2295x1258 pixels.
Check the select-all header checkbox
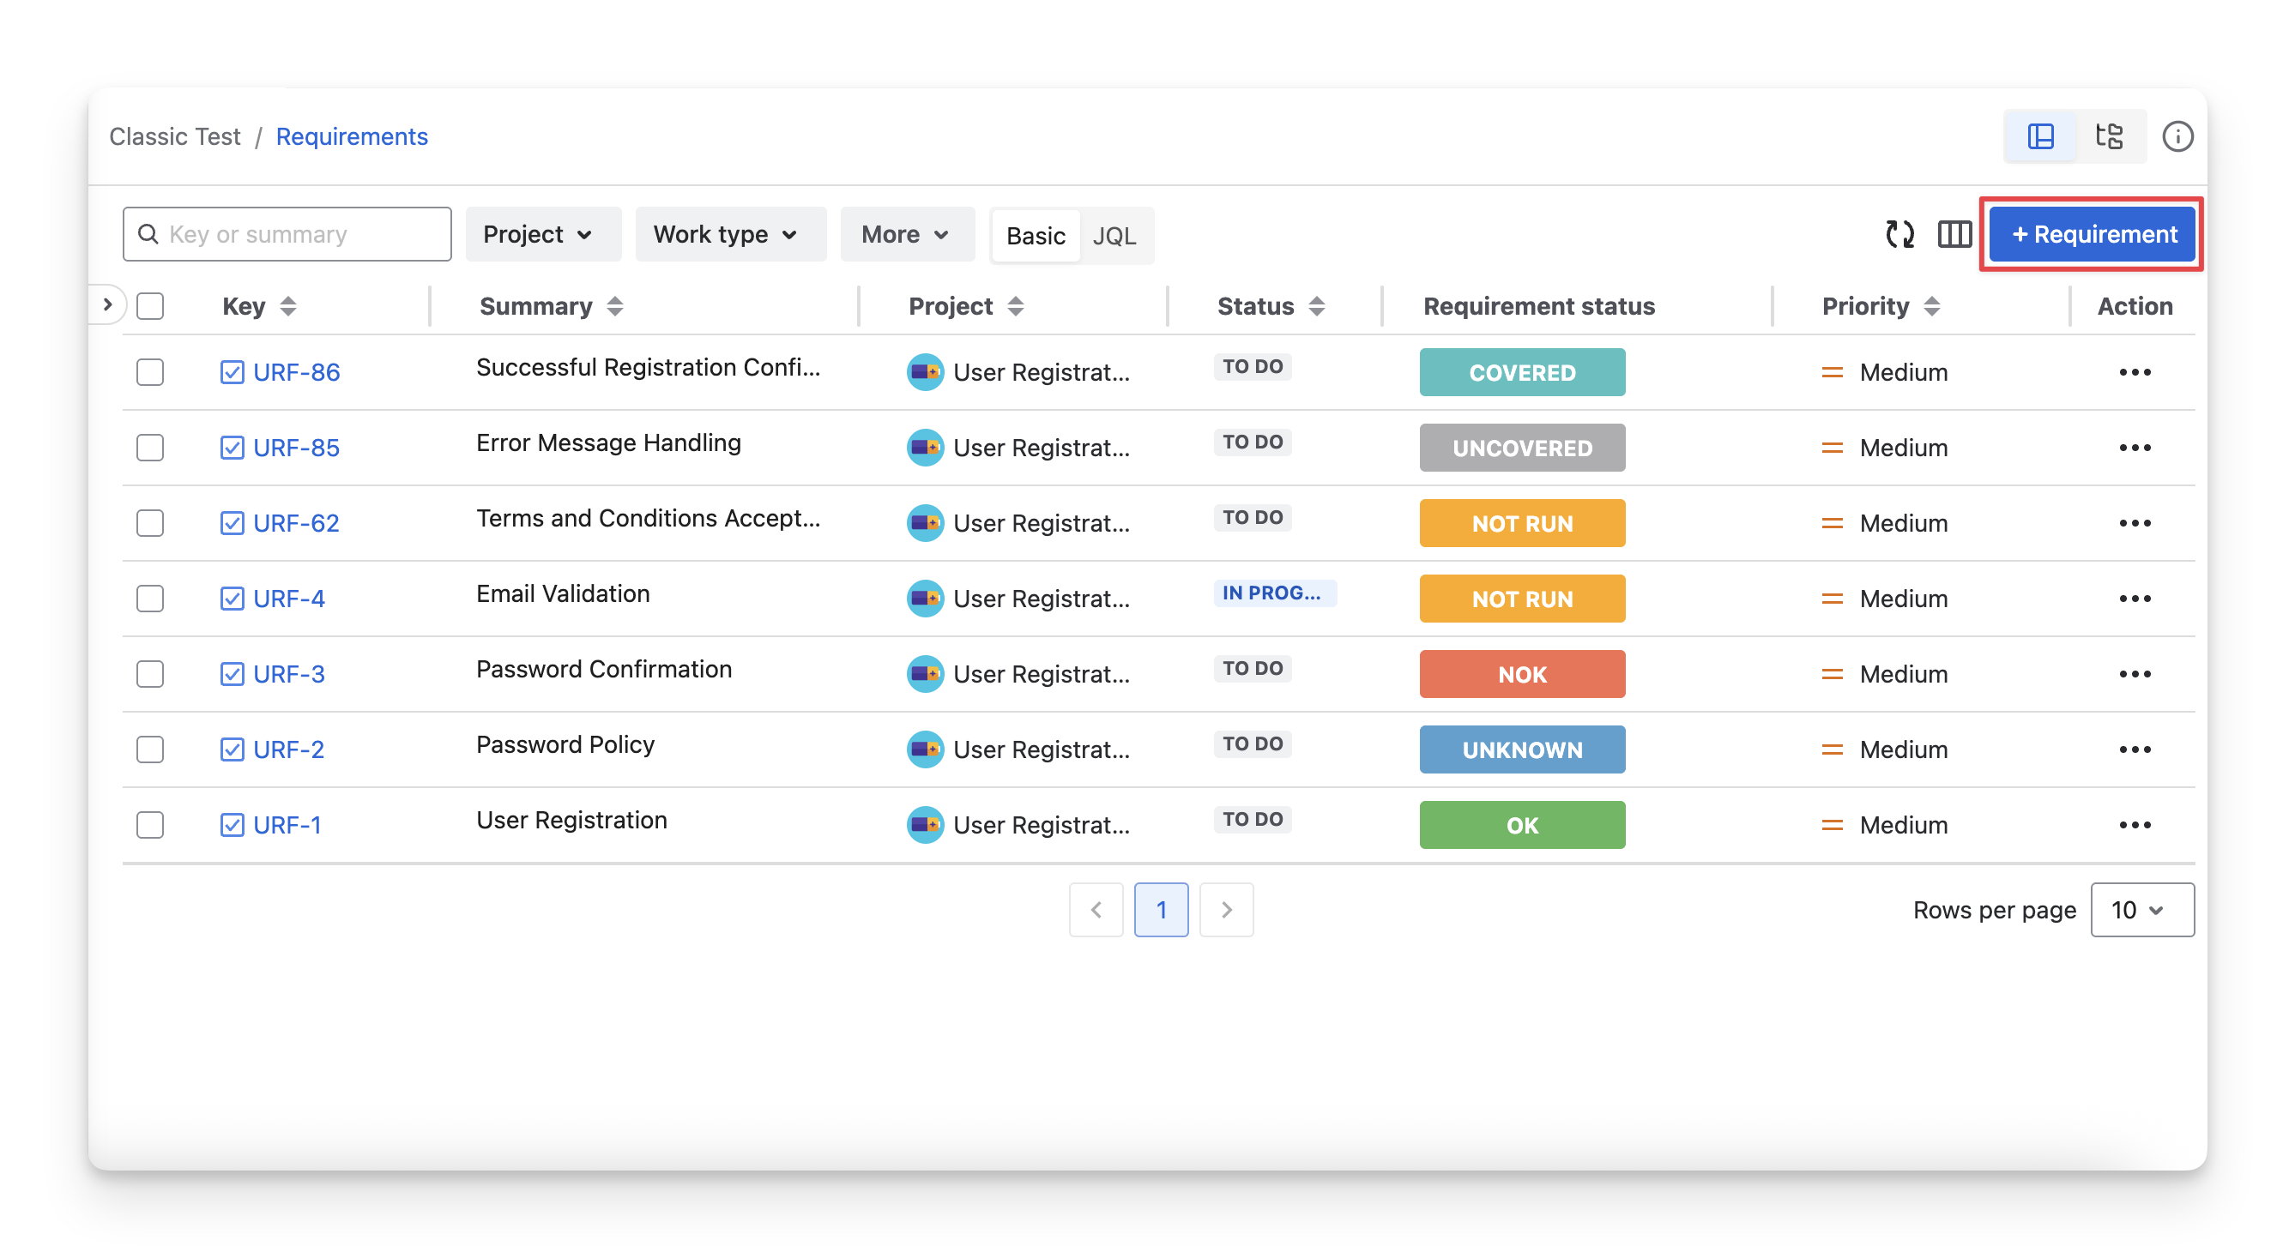click(x=149, y=306)
